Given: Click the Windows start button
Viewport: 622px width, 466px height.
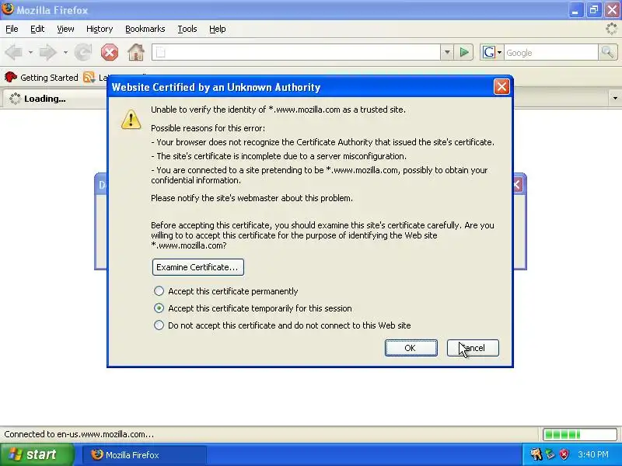Looking at the screenshot, I should click(x=37, y=454).
